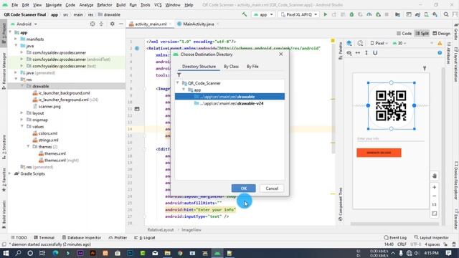The image size is (459, 258).
Task: Click the orange Generate QR Code button preview
Action: tap(379, 153)
